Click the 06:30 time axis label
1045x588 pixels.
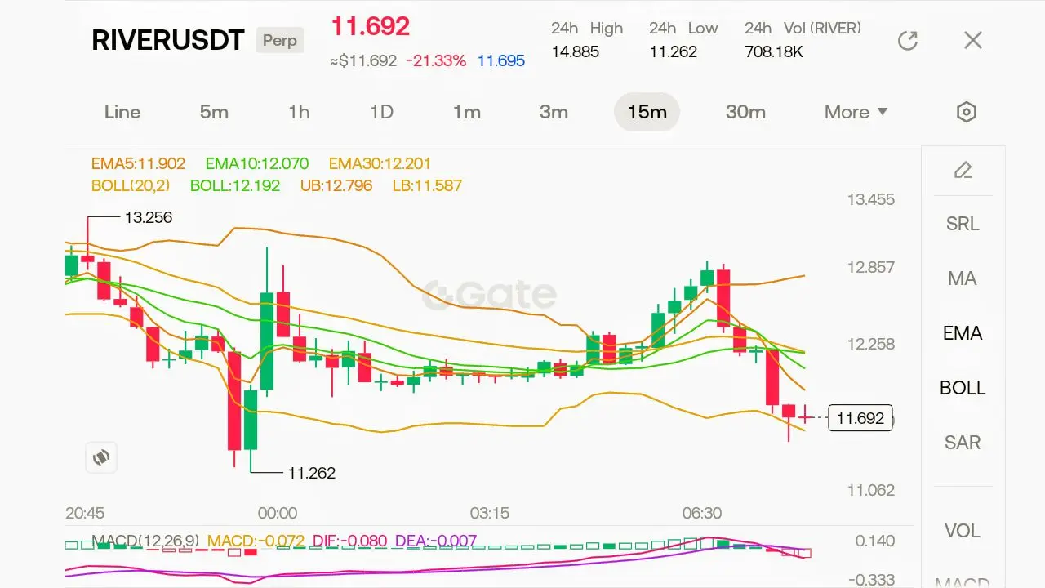click(x=702, y=514)
